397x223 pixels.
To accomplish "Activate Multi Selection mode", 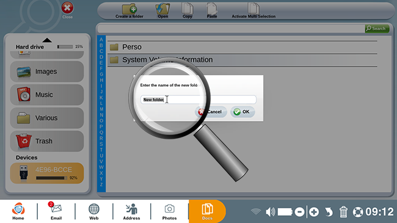I will point(253,10).
